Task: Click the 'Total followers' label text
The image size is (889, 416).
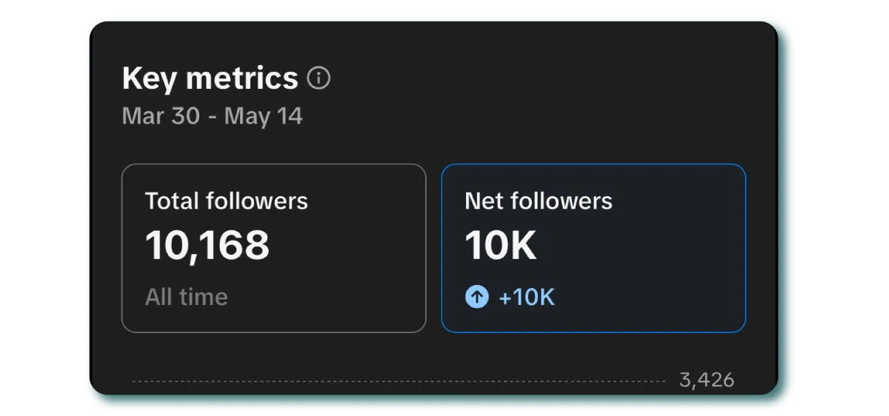Action: point(227,201)
